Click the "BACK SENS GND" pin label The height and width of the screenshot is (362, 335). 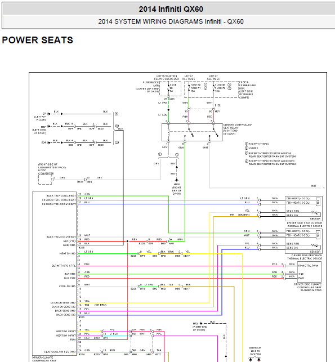click(x=65, y=311)
